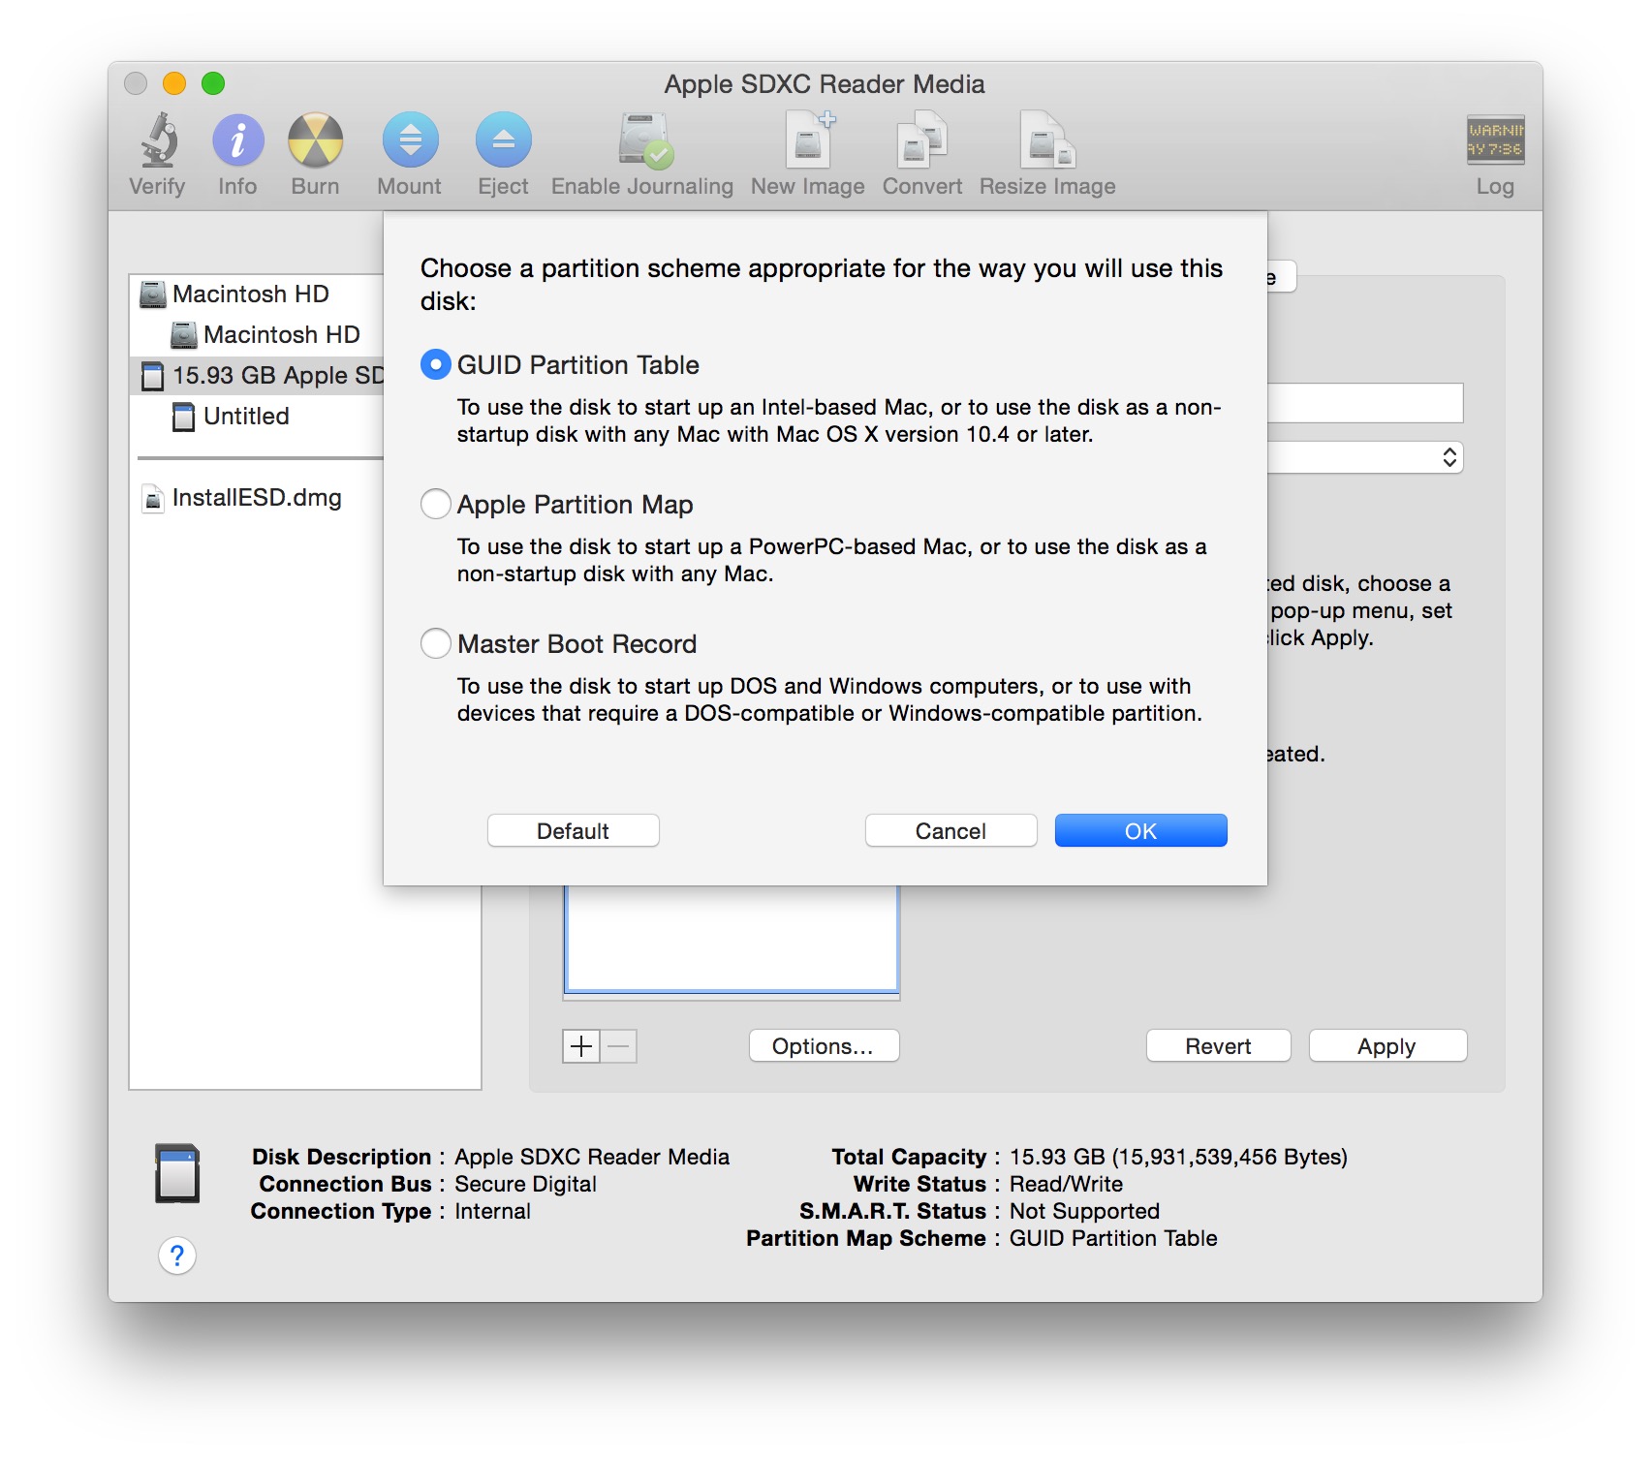Click the partition layout block
Image resolution: width=1651 pixels, height=1457 pixels.
click(732, 938)
